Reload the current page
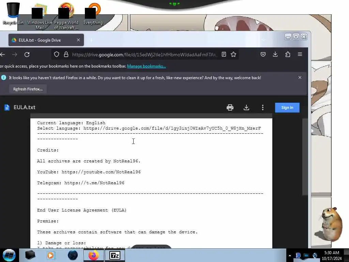Viewport: 349px width, 262px height. pos(27,55)
